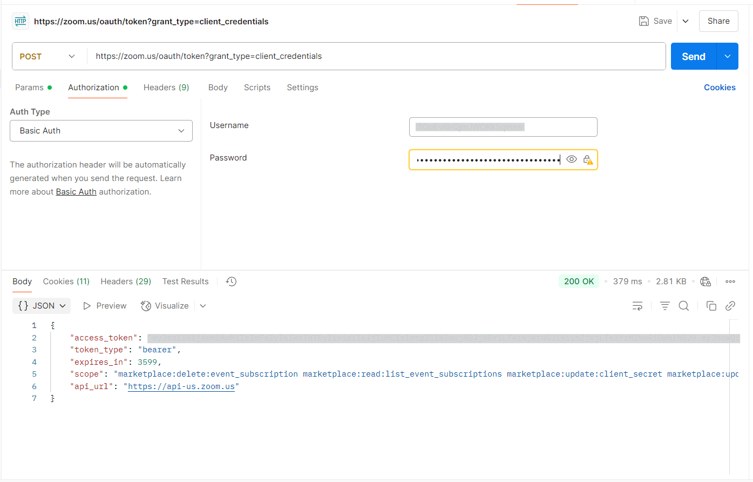Click the api-us.zoom.us link in the response
The height and width of the screenshot is (482, 753).
(x=182, y=386)
